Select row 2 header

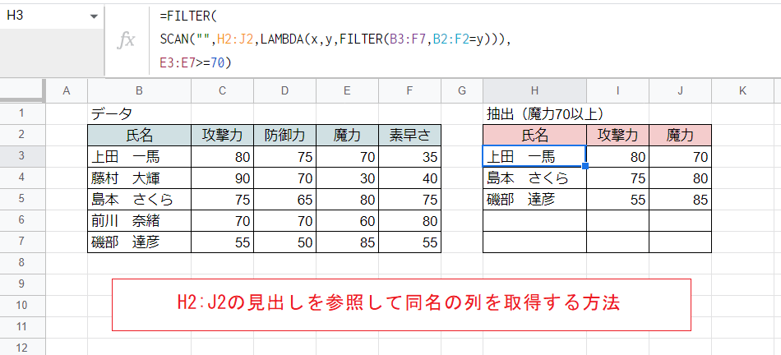pos(22,135)
